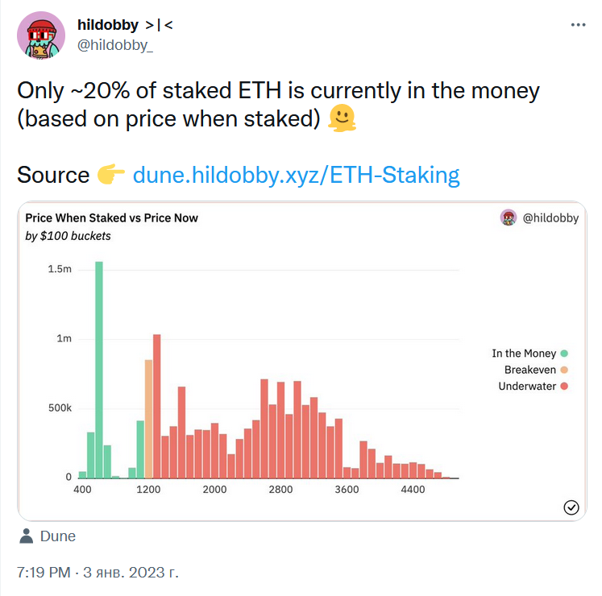
Task: Click the tallest green bar in the chart
Action: (99, 370)
